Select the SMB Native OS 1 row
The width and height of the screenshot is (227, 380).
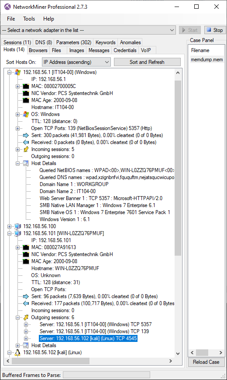point(105,212)
